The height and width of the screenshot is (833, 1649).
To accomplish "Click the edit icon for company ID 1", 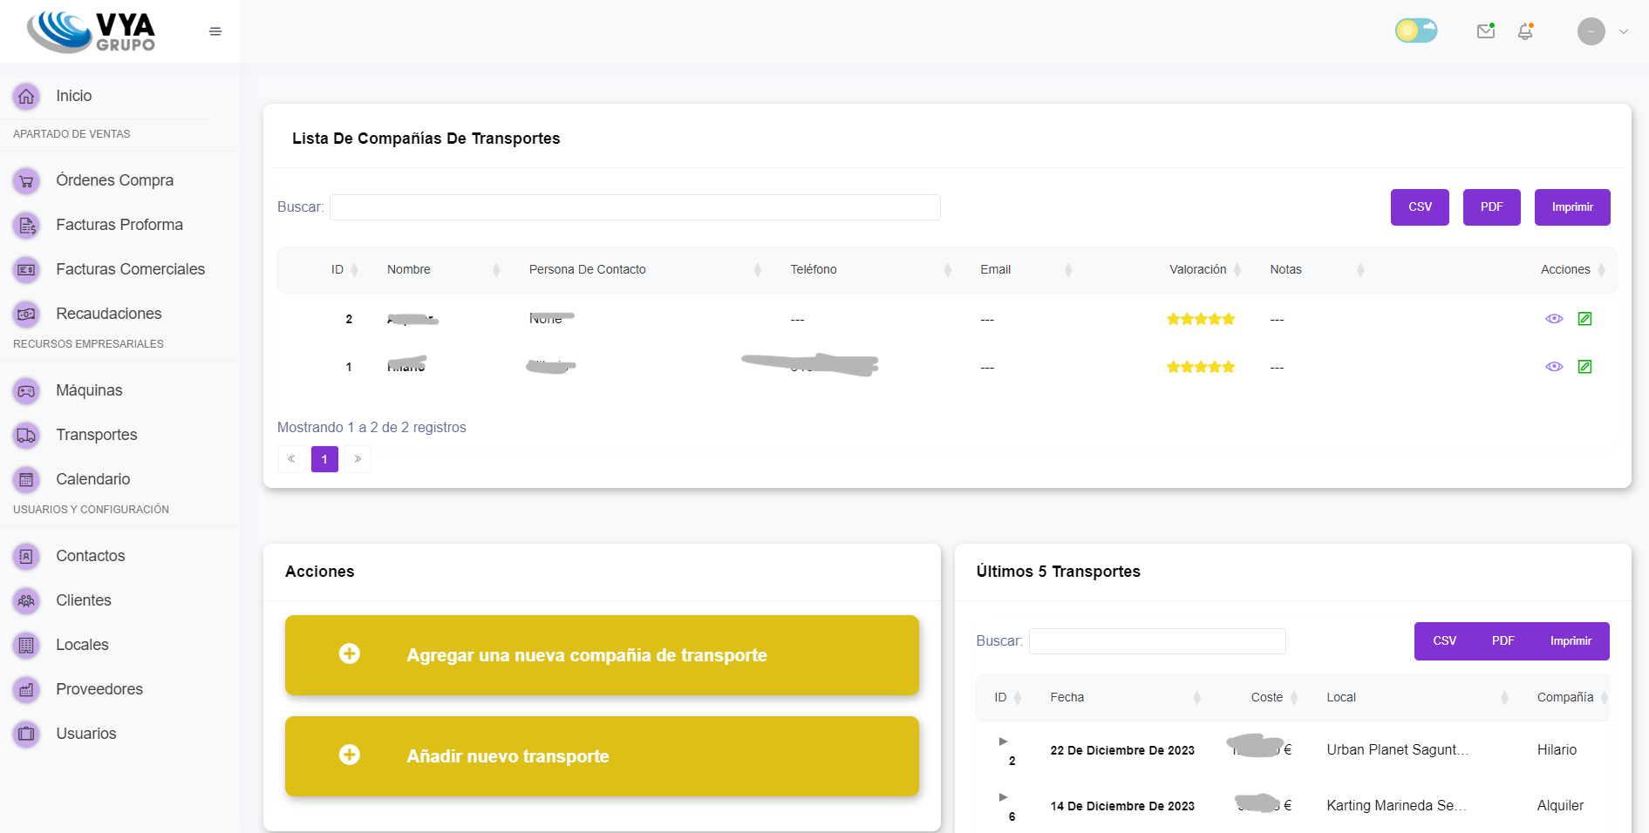I will pos(1584,367).
